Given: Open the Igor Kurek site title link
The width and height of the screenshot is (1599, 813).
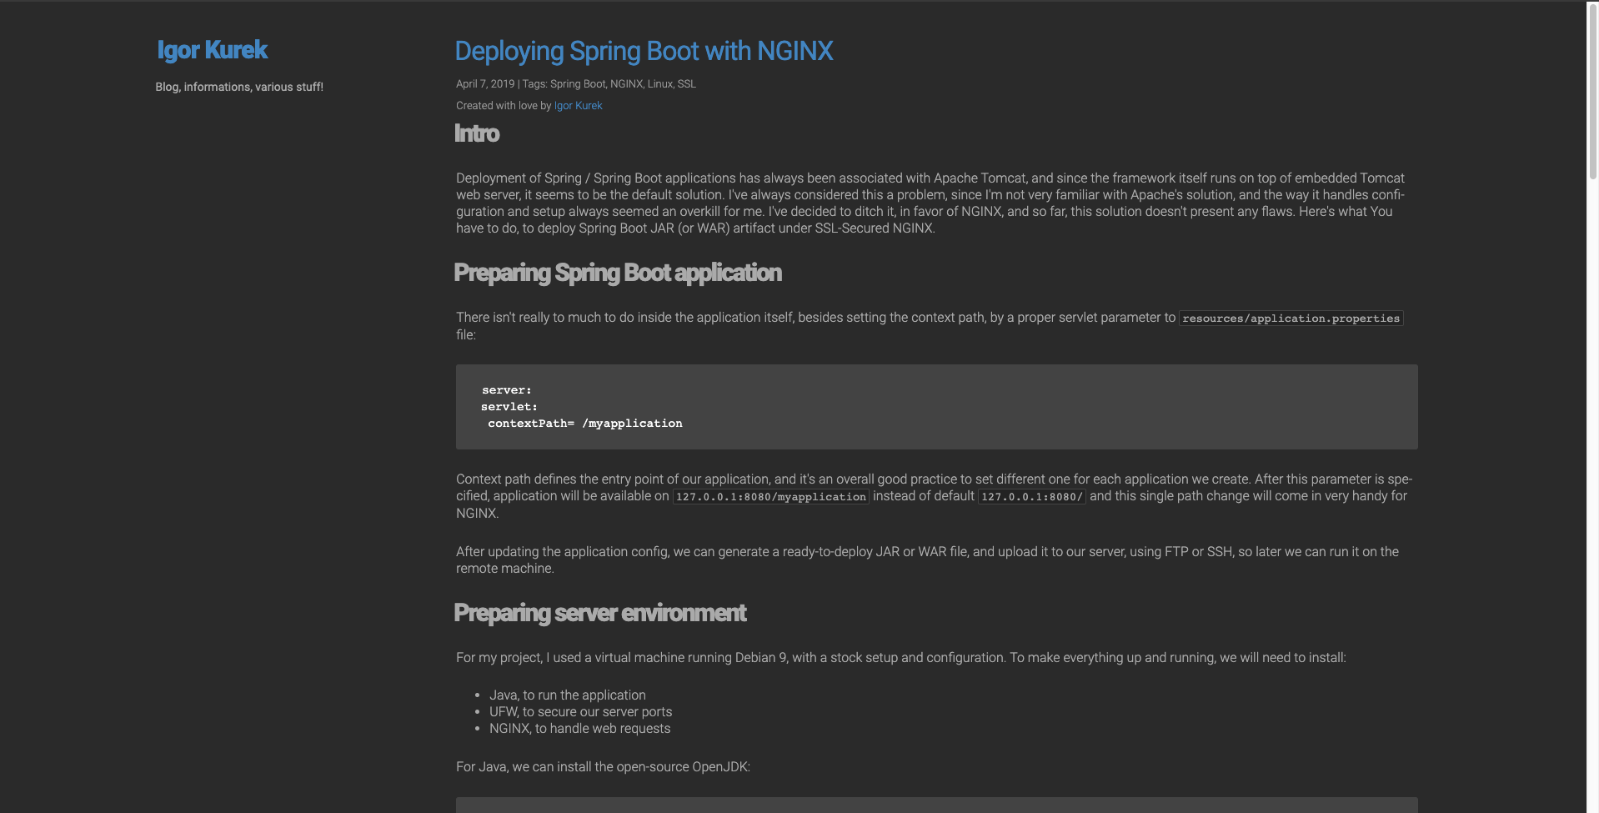Looking at the screenshot, I should pos(212,50).
